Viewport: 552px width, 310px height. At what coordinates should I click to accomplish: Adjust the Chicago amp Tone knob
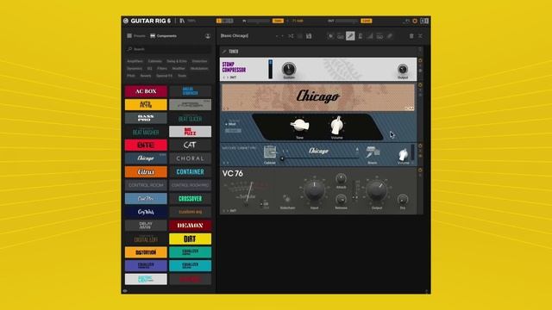299,125
